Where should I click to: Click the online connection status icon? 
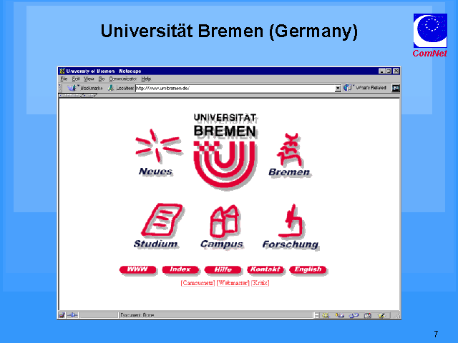point(72,315)
